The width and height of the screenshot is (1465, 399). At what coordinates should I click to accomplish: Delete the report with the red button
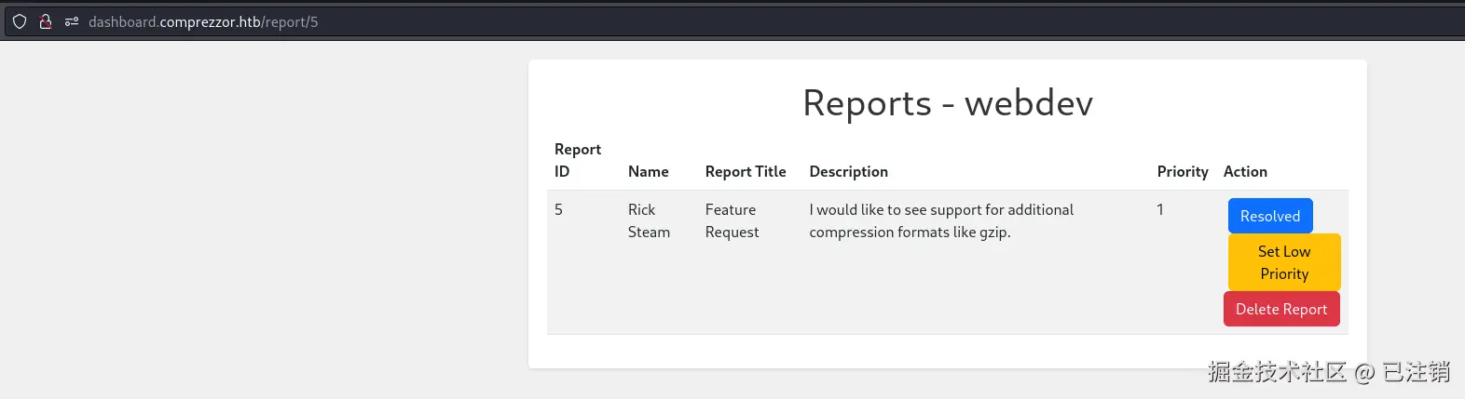click(x=1280, y=309)
